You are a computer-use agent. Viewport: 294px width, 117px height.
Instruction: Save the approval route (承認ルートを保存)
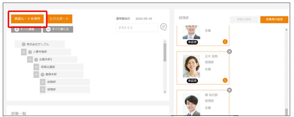[x=28, y=19]
